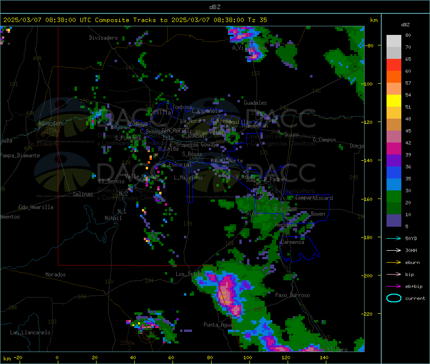Click the 'eb+bip' legend label

click(414, 287)
